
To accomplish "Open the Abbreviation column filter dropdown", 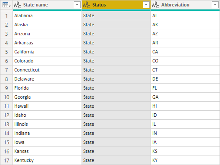I will pyautogui.click(x=215, y=5).
